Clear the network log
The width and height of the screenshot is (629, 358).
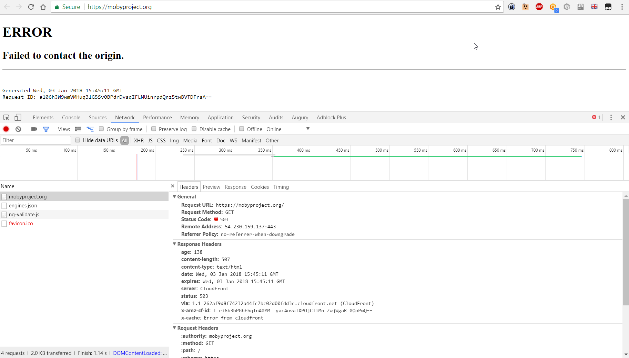coord(18,129)
